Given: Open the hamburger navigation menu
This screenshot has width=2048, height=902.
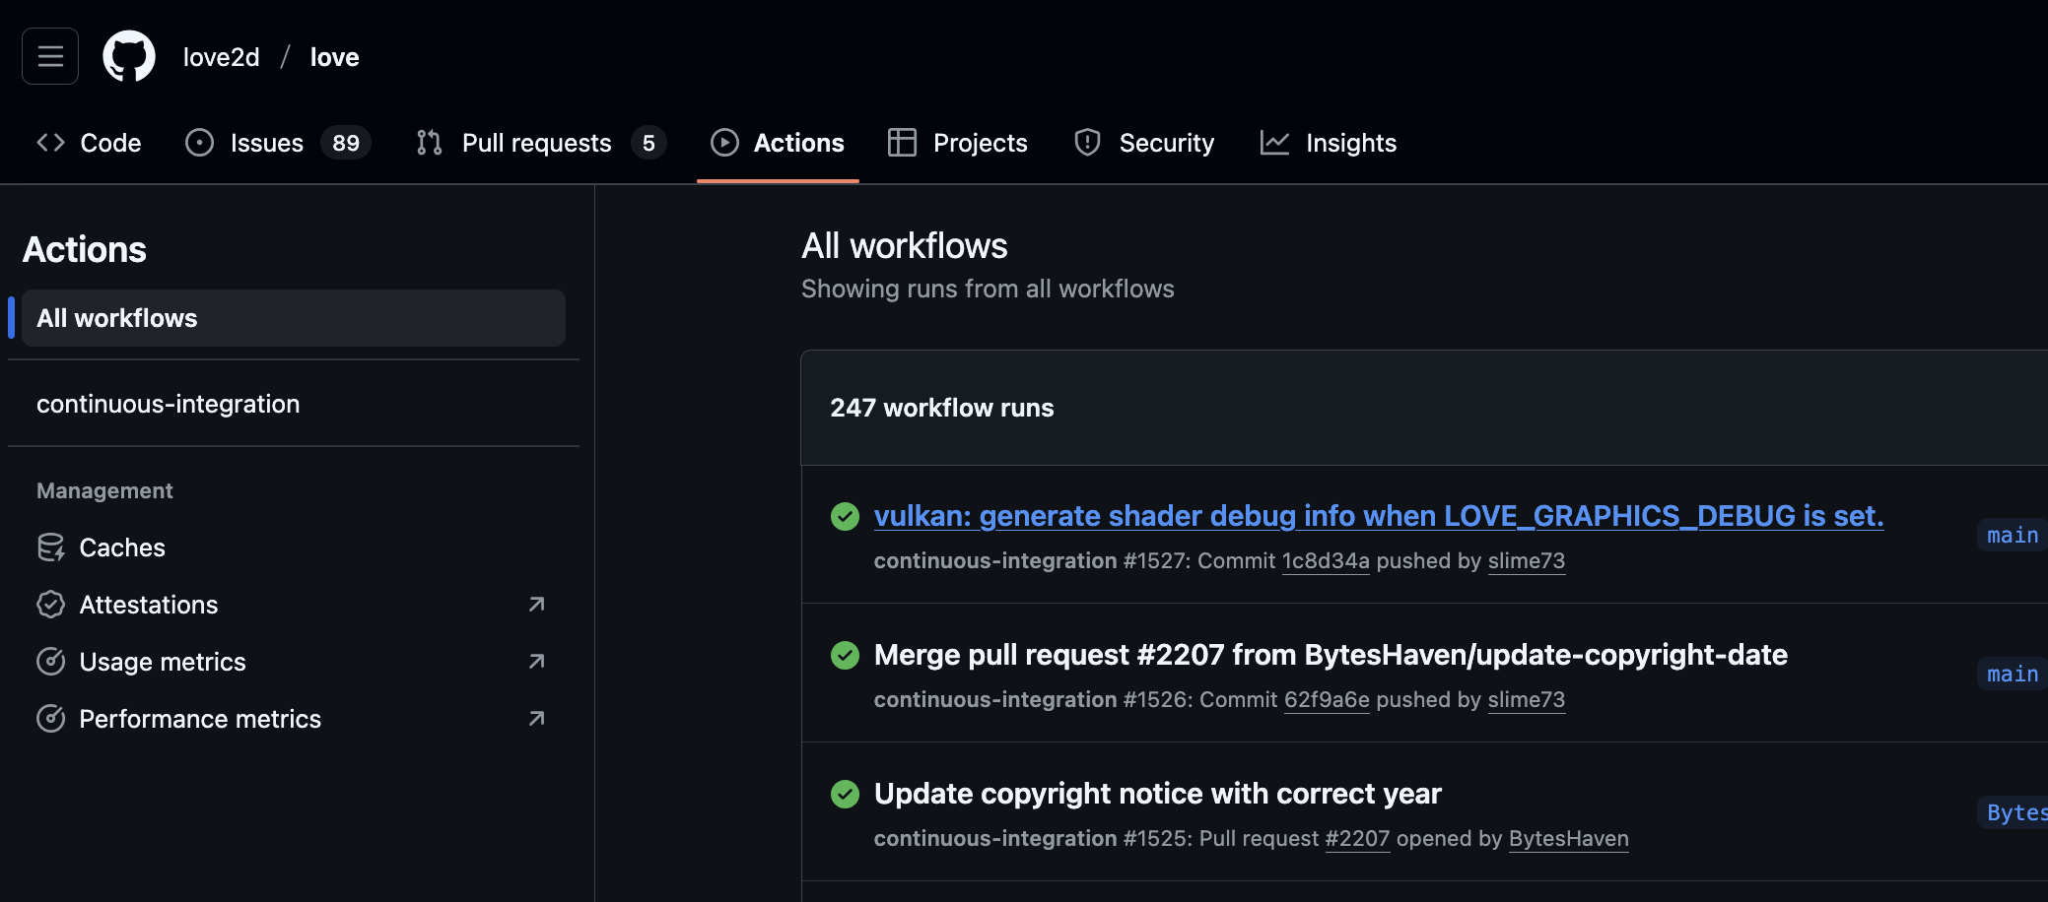Looking at the screenshot, I should tap(50, 57).
